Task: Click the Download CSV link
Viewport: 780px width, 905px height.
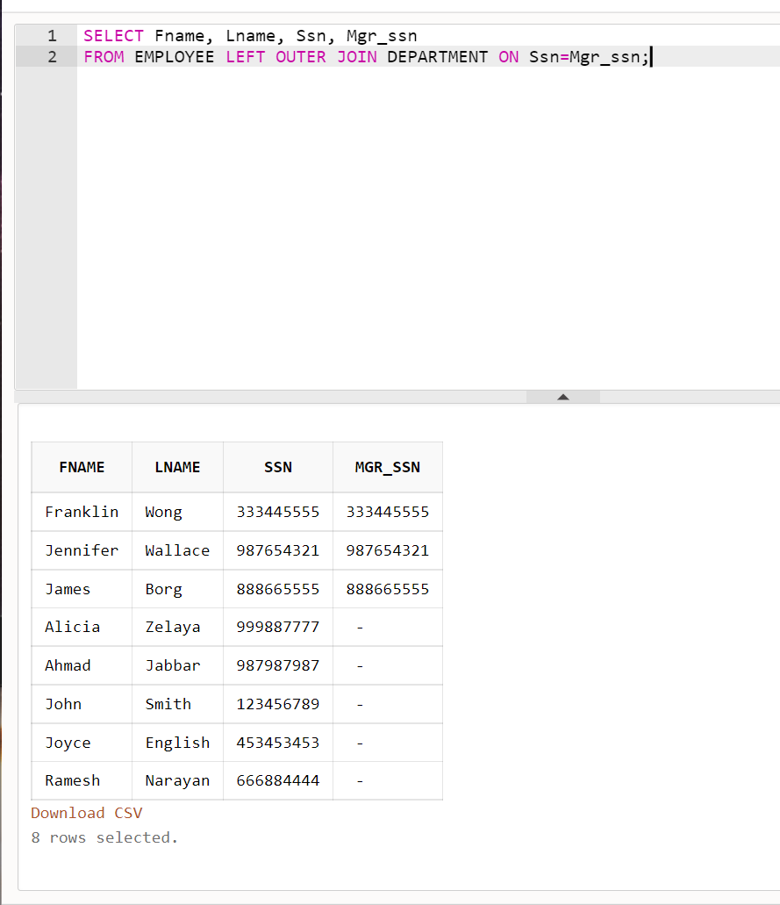Action: pos(87,813)
